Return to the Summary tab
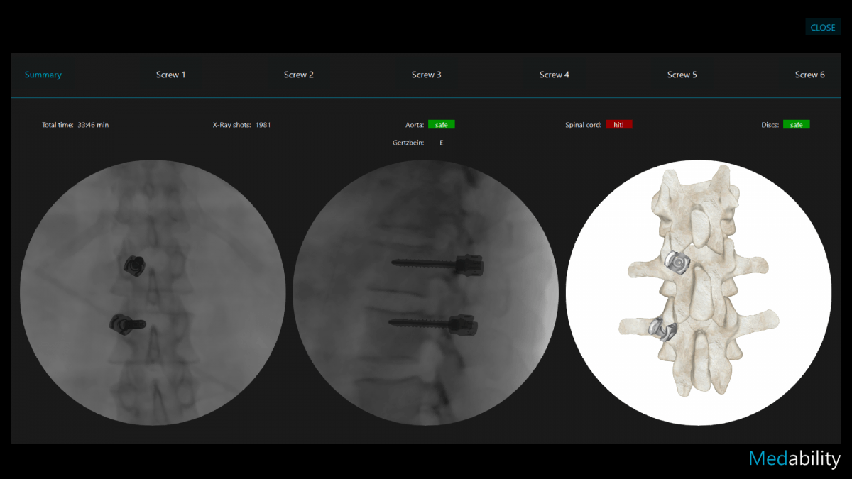The width and height of the screenshot is (852, 479). [x=43, y=75]
